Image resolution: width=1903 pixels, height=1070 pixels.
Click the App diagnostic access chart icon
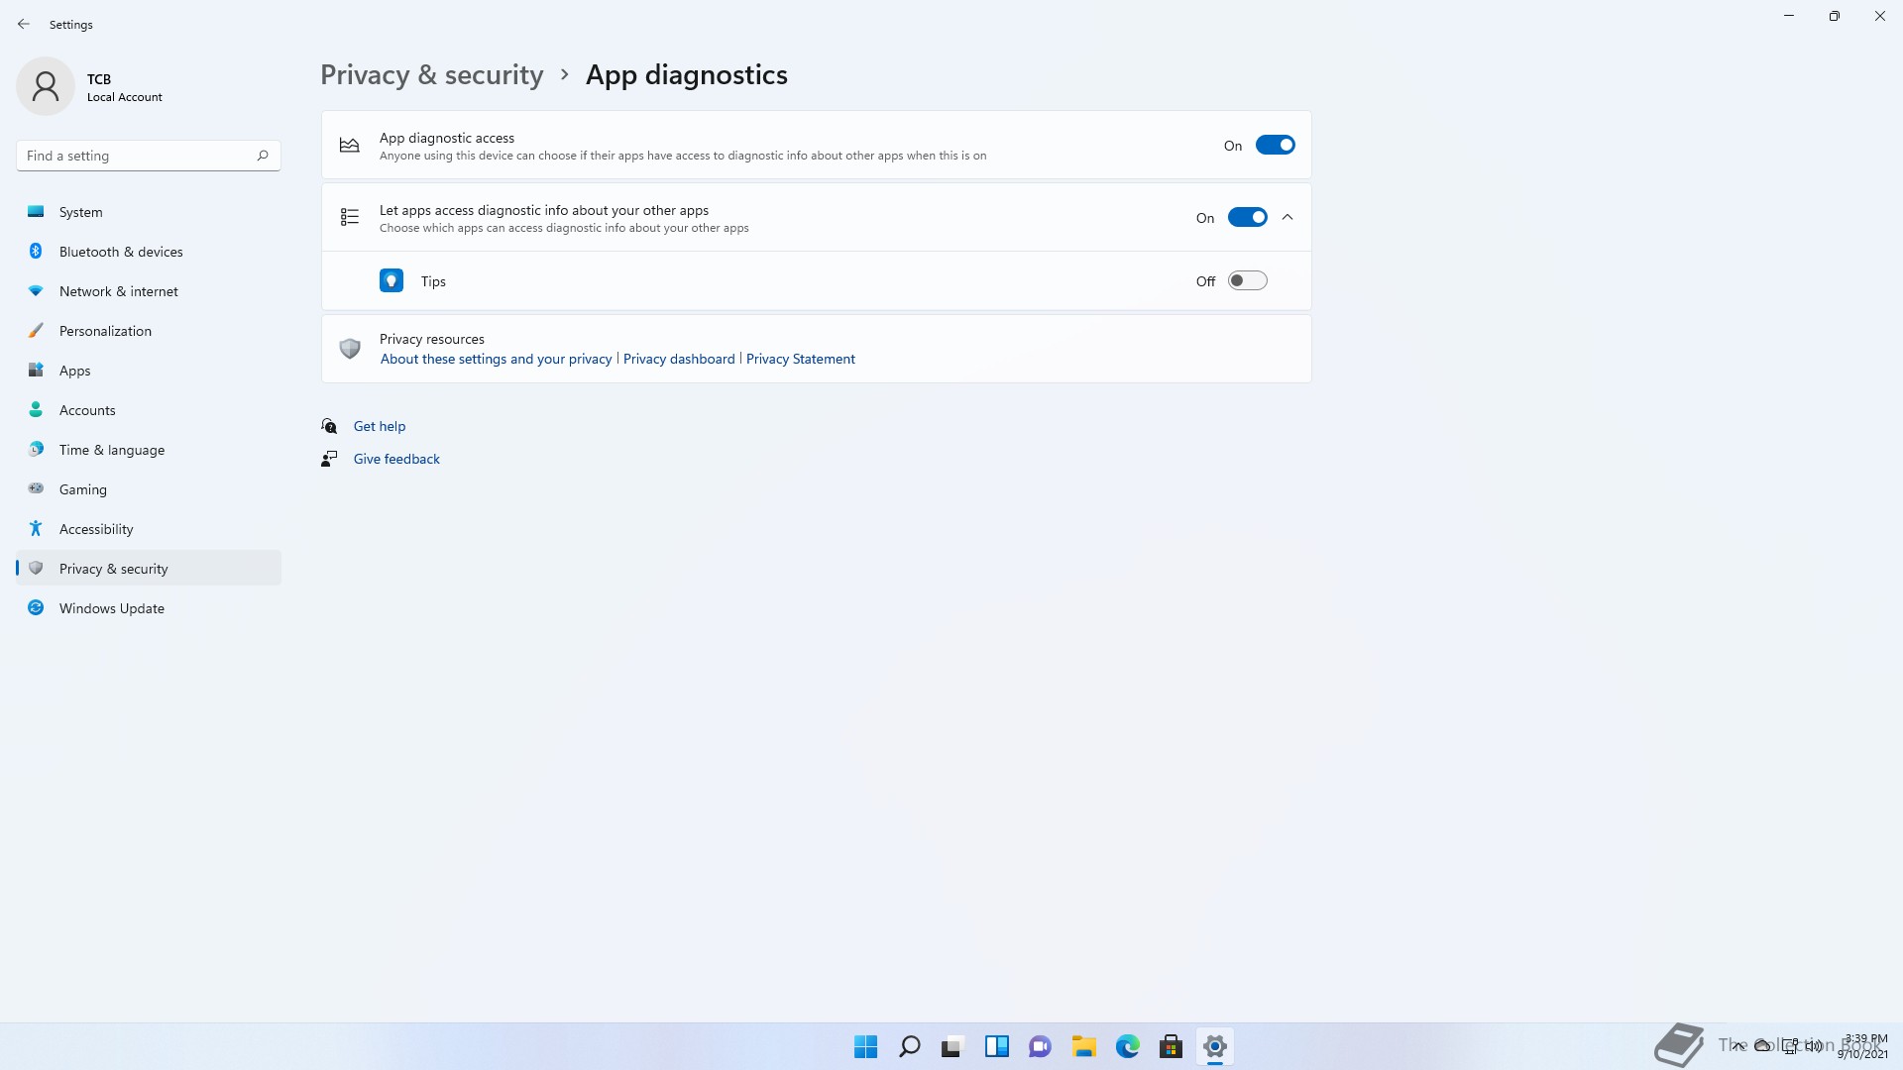pyautogui.click(x=349, y=145)
